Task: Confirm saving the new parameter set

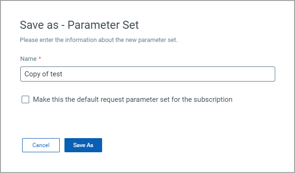Action: [83, 145]
